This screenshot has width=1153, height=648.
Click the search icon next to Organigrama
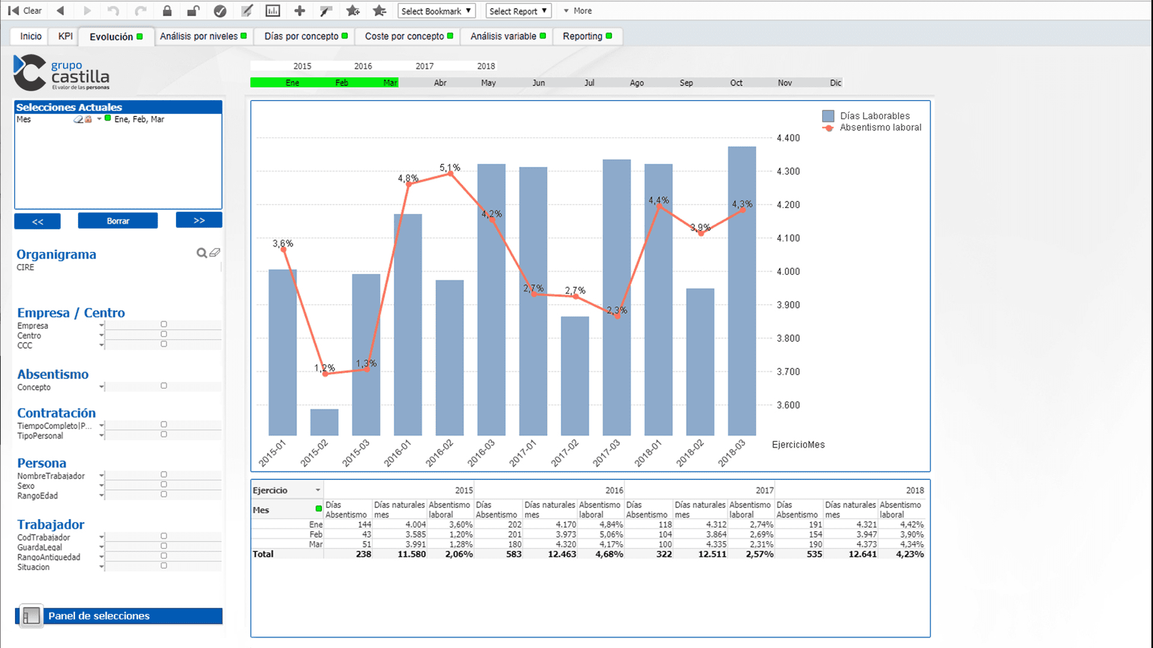pos(201,253)
